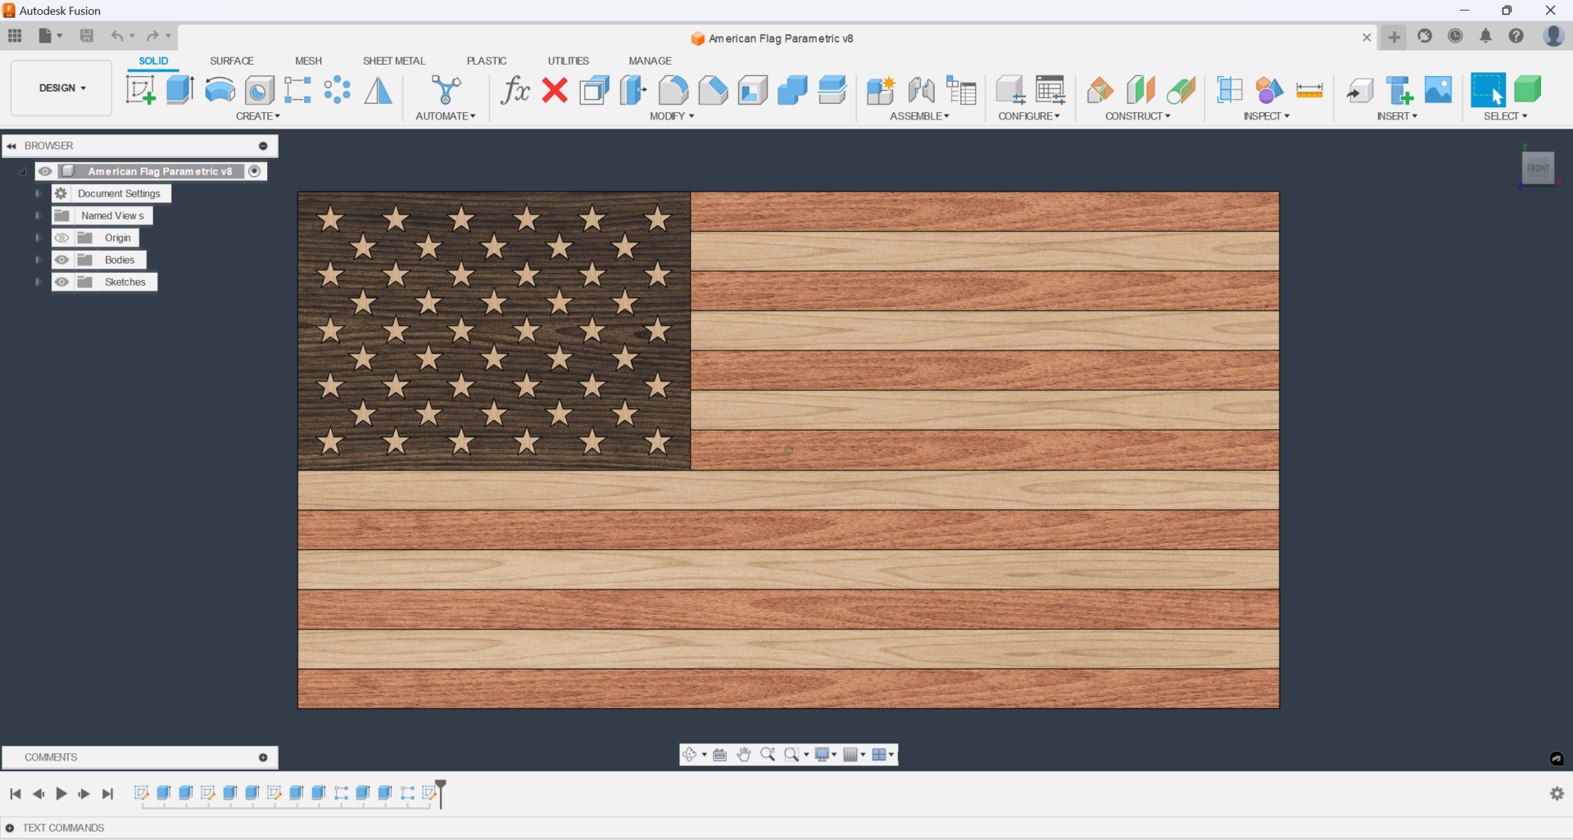Switch to the PLASTIC tab
The height and width of the screenshot is (840, 1573).
point(487,61)
